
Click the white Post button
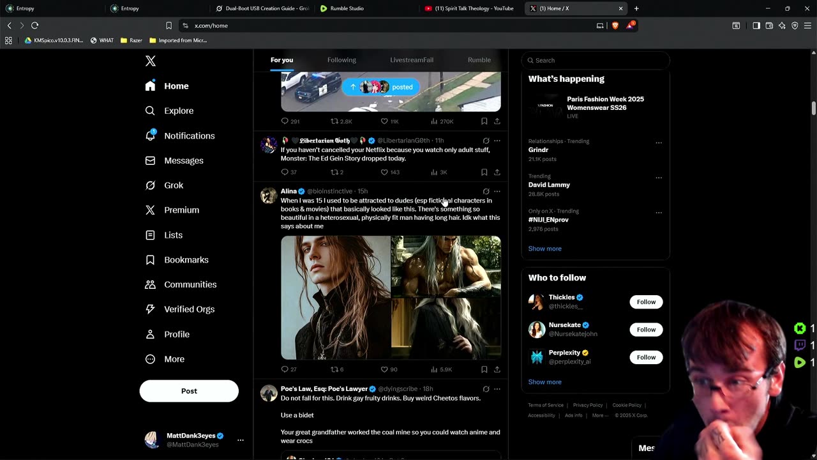coord(189,391)
